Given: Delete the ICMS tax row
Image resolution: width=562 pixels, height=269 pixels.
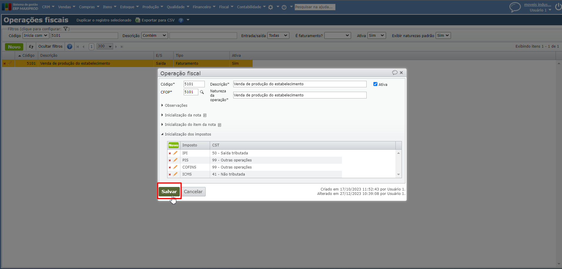Looking at the screenshot, I should click(x=170, y=174).
